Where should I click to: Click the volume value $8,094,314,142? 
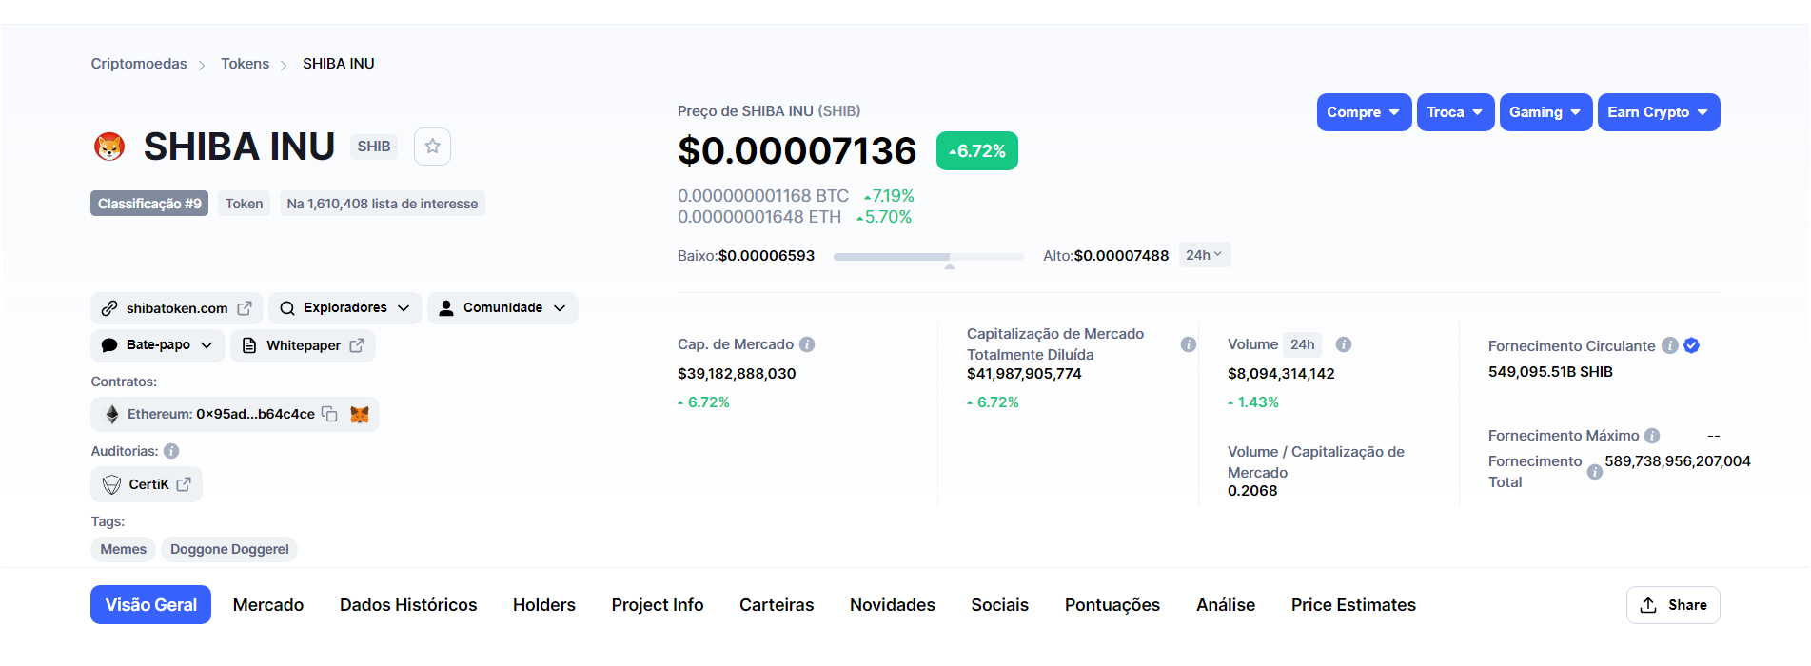pyautogui.click(x=1281, y=374)
